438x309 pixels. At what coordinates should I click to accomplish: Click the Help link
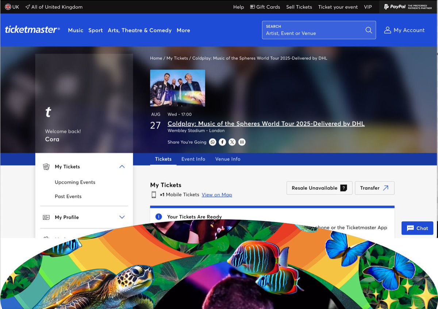238,7
